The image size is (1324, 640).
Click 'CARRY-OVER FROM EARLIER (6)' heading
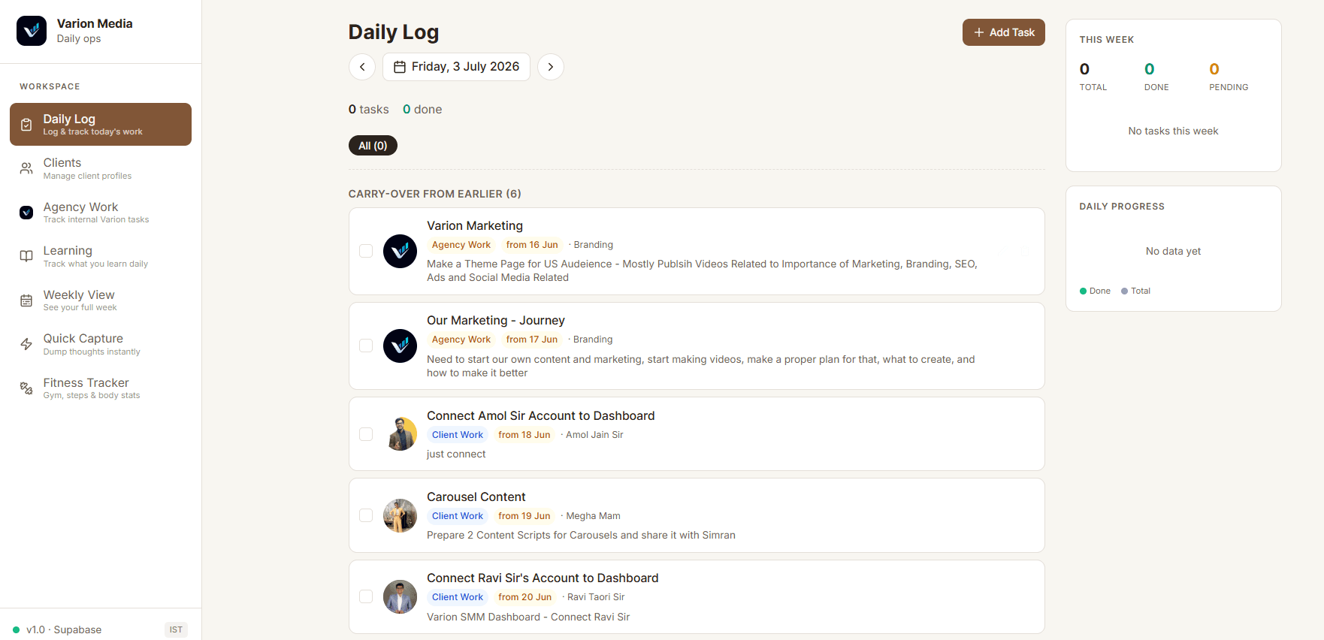tap(435, 194)
